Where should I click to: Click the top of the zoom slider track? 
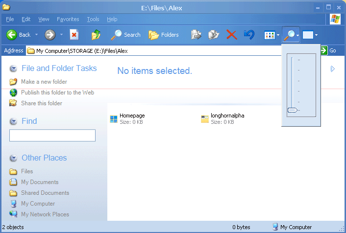tap(292, 59)
